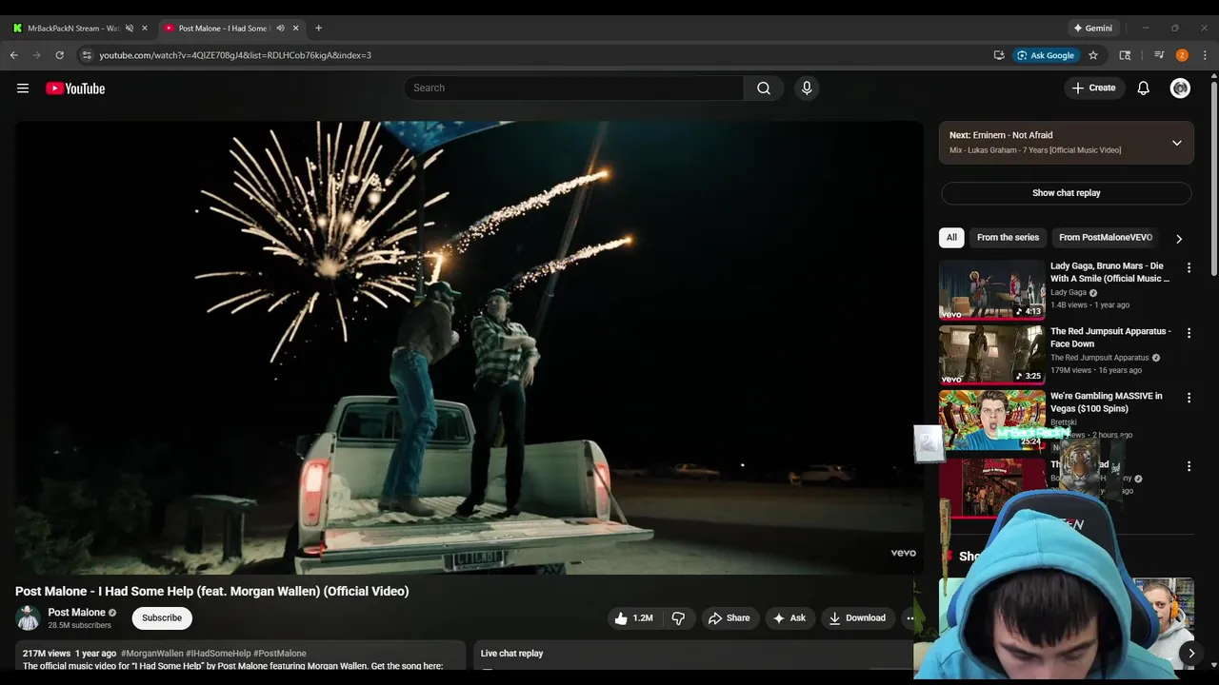Open options for Die With A Smile video
The height and width of the screenshot is (685, 1219).
[1189, 268]
